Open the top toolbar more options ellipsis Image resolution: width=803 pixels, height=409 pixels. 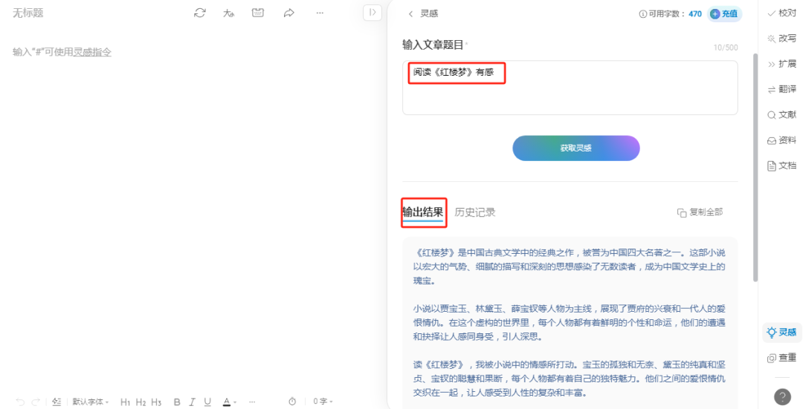coord(320,13)
